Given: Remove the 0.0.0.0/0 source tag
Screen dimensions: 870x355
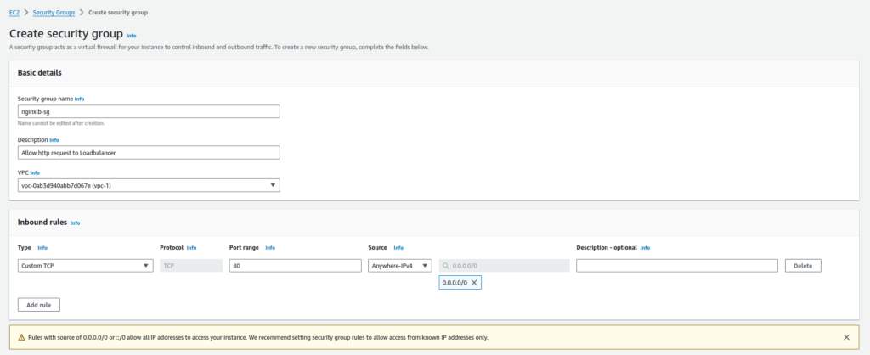Looking at the screenshot, I should [x=474, y=282].
